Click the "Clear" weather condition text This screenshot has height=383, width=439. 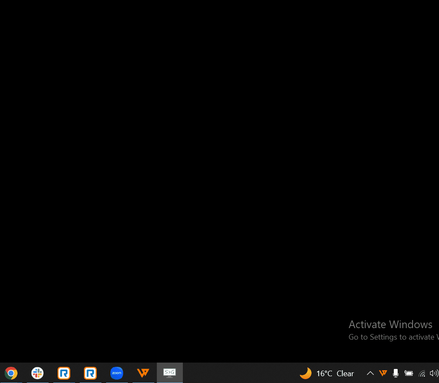pos(345,374)
